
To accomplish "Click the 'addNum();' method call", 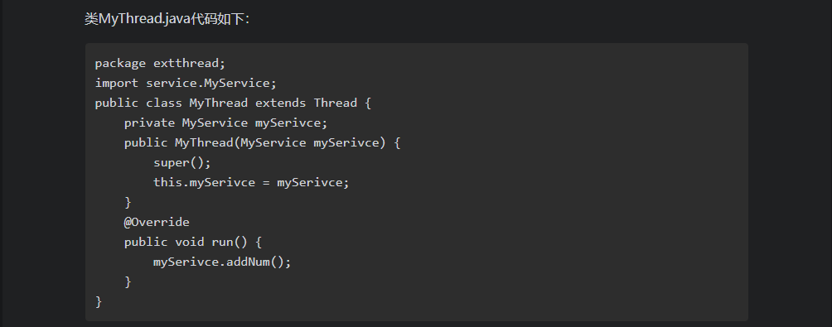I will (x=259, y=262).
